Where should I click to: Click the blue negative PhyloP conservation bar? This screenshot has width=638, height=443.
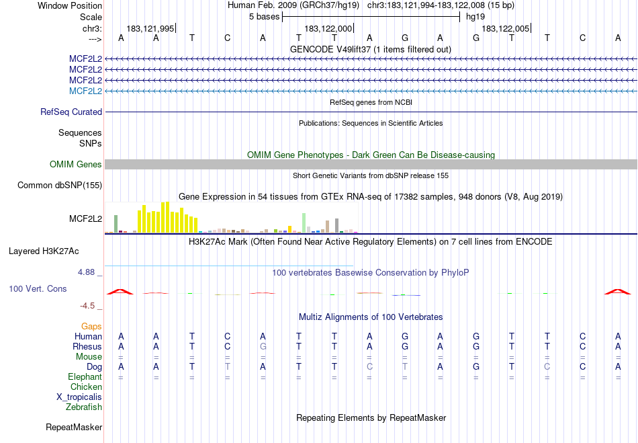pyautogui.click(x=406, y=295)
